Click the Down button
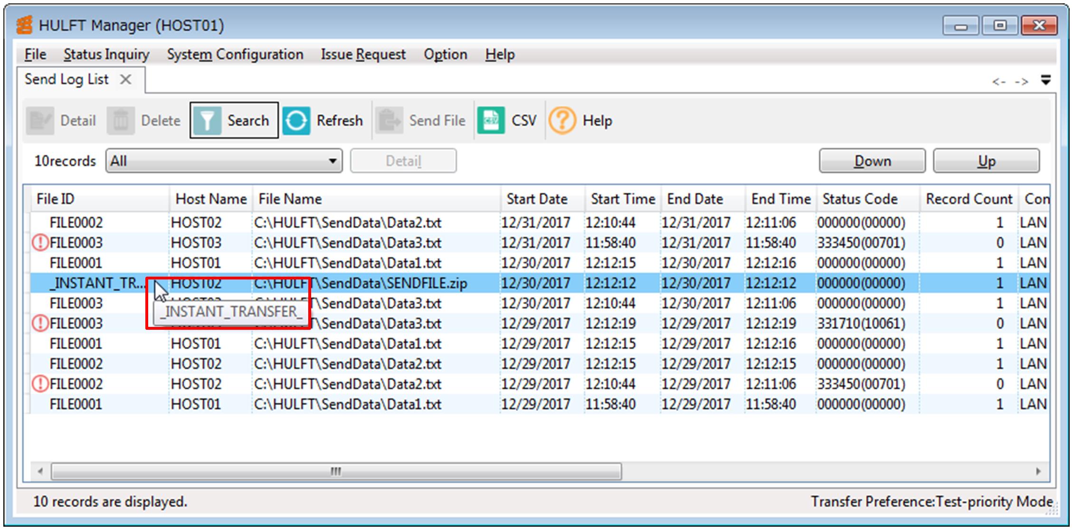1073x530 pixels. click(872, 161)
